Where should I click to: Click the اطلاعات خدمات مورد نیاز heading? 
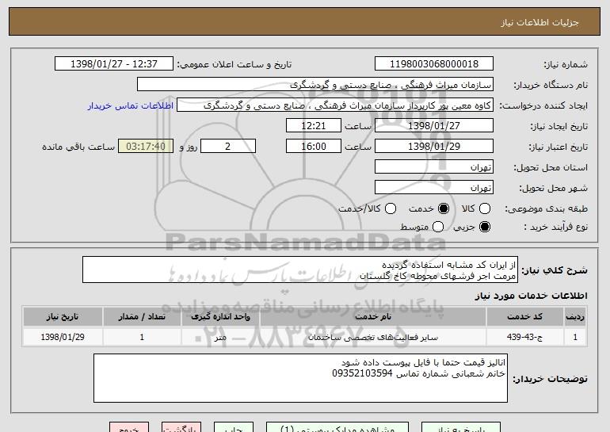(531, 296)
